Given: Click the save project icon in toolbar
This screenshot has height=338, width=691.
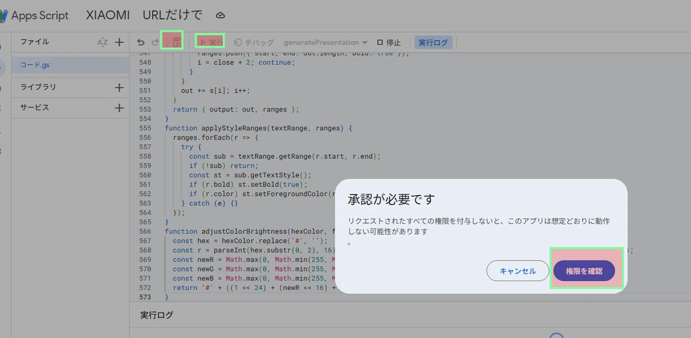Looking at the screenshot, I should (177, 42).
